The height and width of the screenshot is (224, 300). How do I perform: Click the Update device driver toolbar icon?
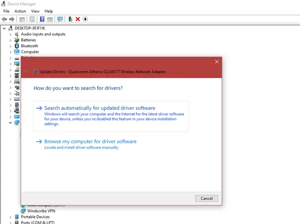[x=70, y=19]
